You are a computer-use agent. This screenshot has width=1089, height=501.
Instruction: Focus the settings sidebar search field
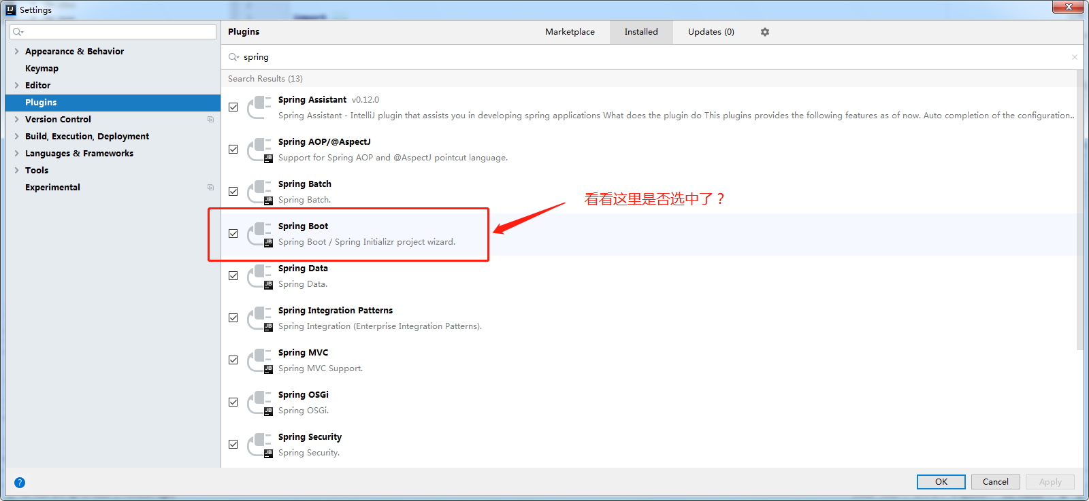pos(113,32)
